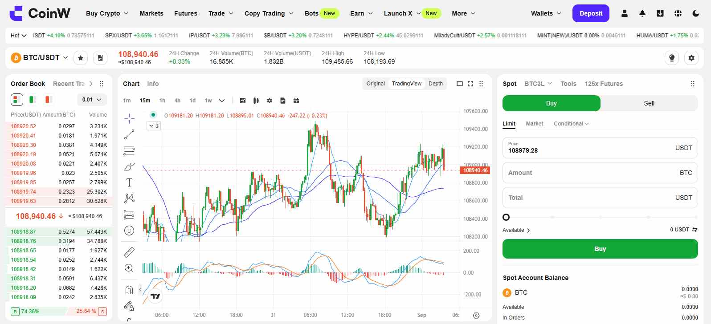This screenshot has height=324, width=711.
Task: Open the 0.01 price precision dropdown
Action: click(x=92, y=100)
